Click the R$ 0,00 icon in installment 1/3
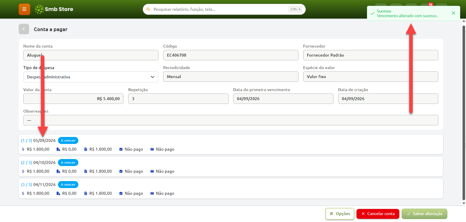Screen dimensions: 466x222 58,149
